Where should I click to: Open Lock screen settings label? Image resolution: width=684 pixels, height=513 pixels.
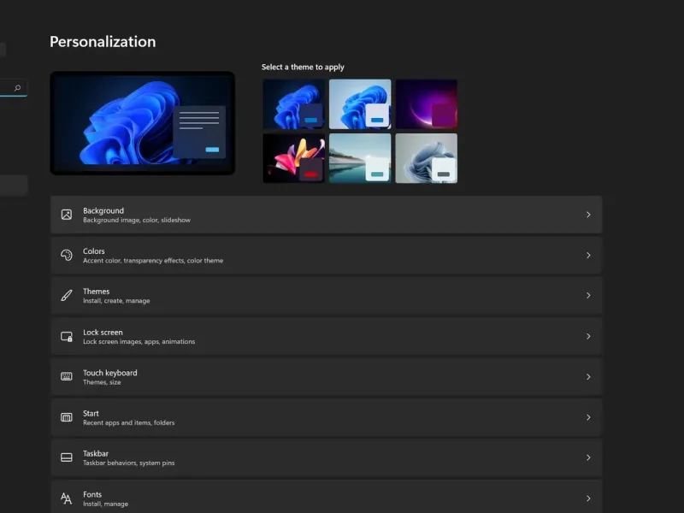103,333
